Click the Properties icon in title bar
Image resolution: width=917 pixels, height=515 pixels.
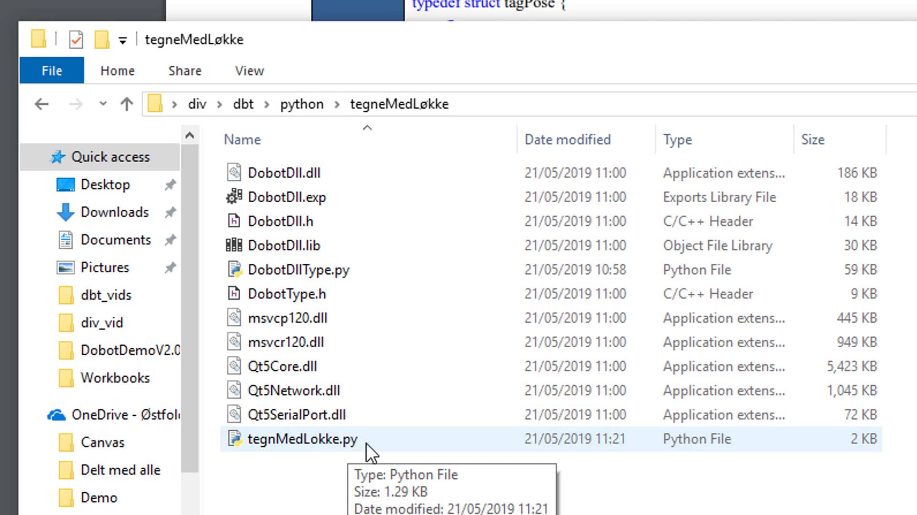pos(76,40)
